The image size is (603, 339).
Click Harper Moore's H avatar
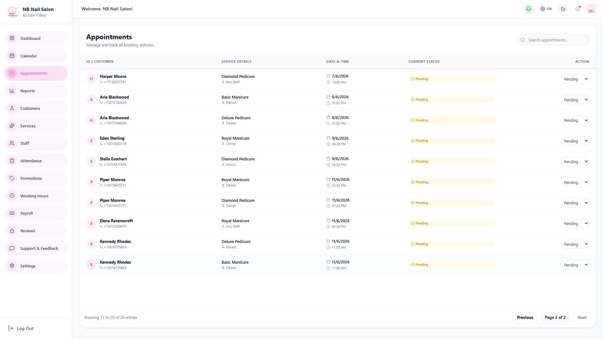coord(91,79)
